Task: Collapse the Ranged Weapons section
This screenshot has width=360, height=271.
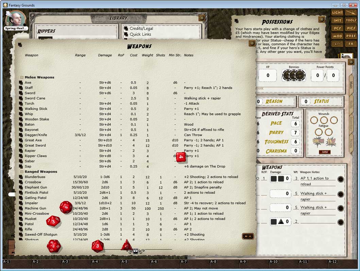Action: 21,171
